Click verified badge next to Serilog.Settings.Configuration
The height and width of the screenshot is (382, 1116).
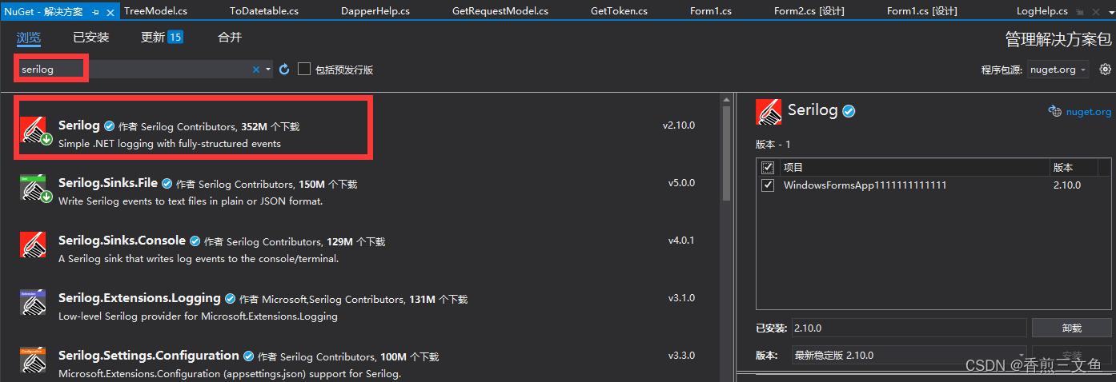coord(248,356)
